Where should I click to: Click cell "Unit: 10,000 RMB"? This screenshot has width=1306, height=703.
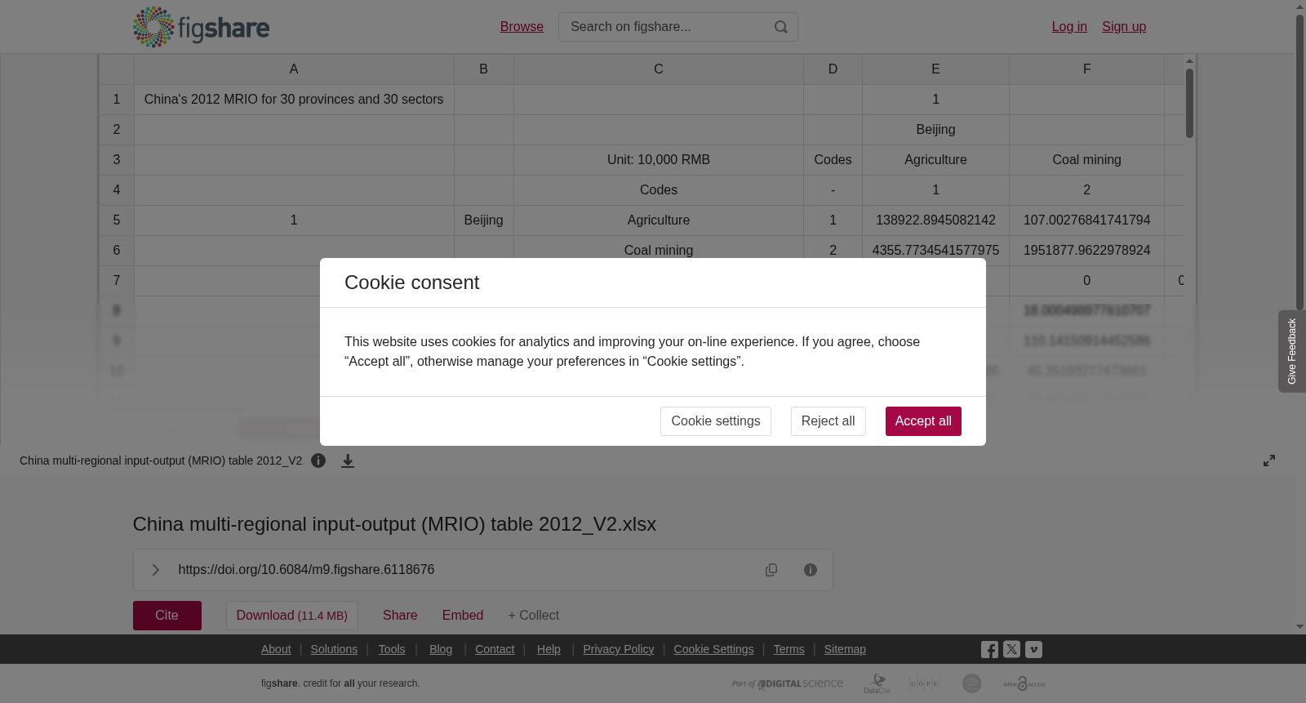pyautogui.click(x=659, y=160)
